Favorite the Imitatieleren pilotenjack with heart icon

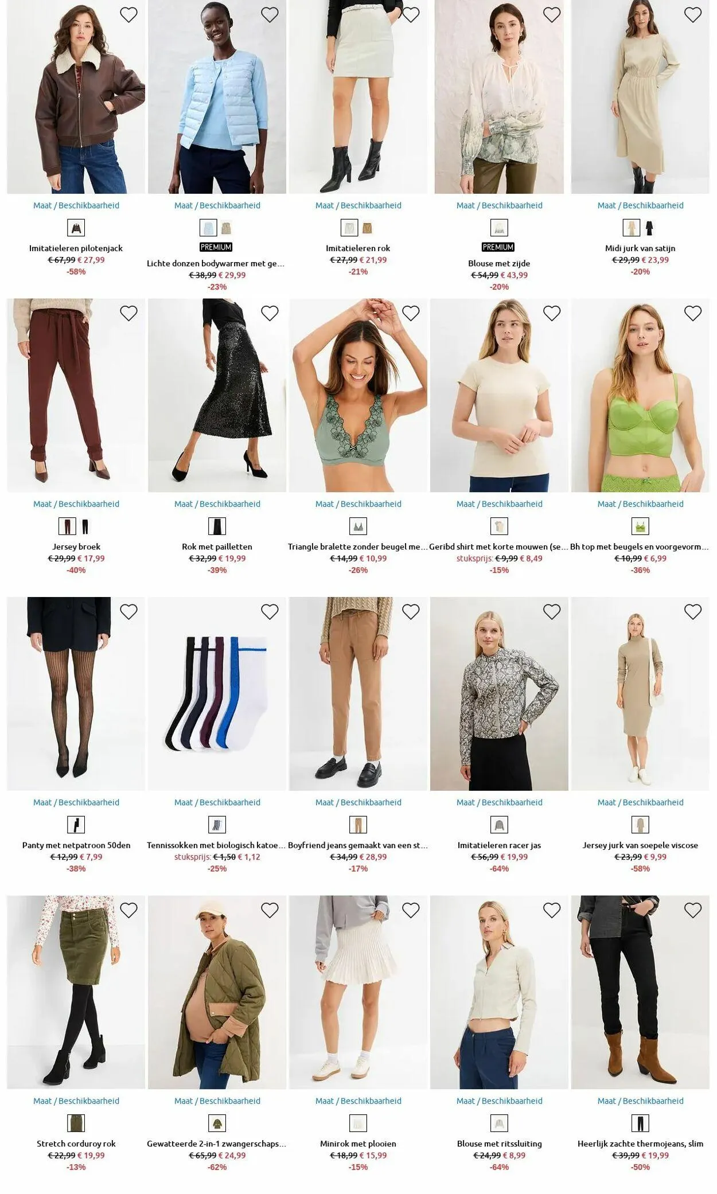coord(128,15)
